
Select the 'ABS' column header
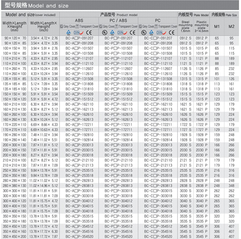click(x=79, y=20)
